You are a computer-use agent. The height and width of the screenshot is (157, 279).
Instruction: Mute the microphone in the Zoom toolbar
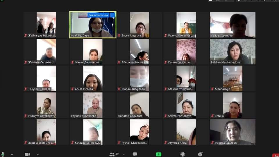(3, 154)
